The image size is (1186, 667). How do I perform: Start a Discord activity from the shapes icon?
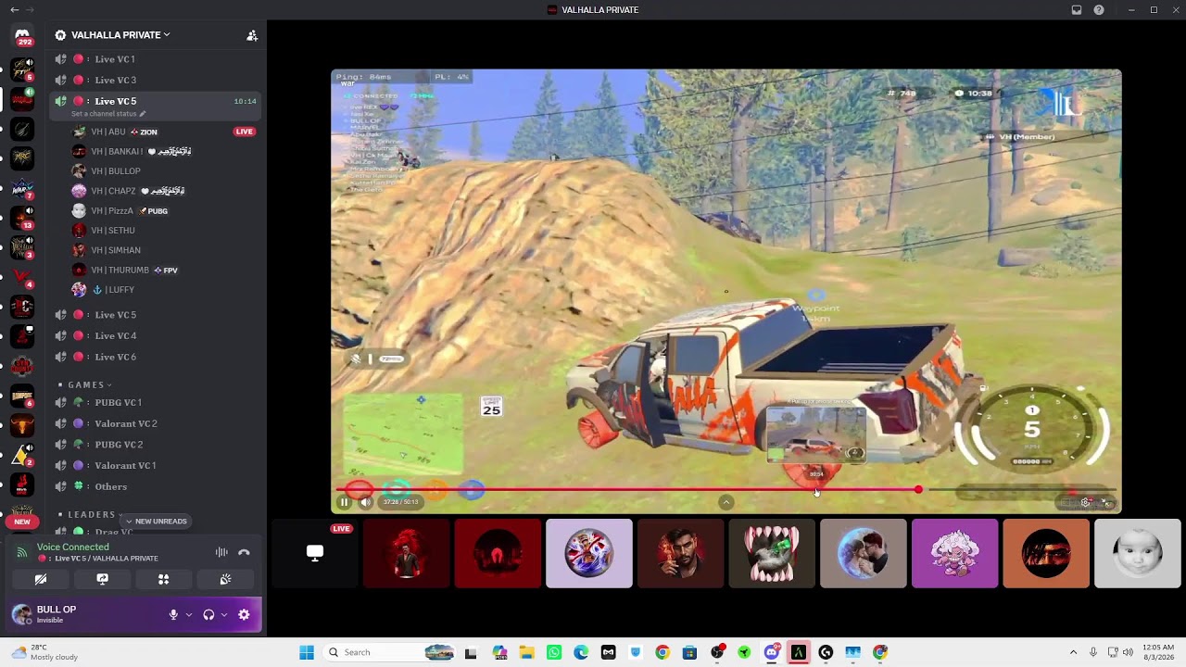pyautogui.click(x=164, y=579)
